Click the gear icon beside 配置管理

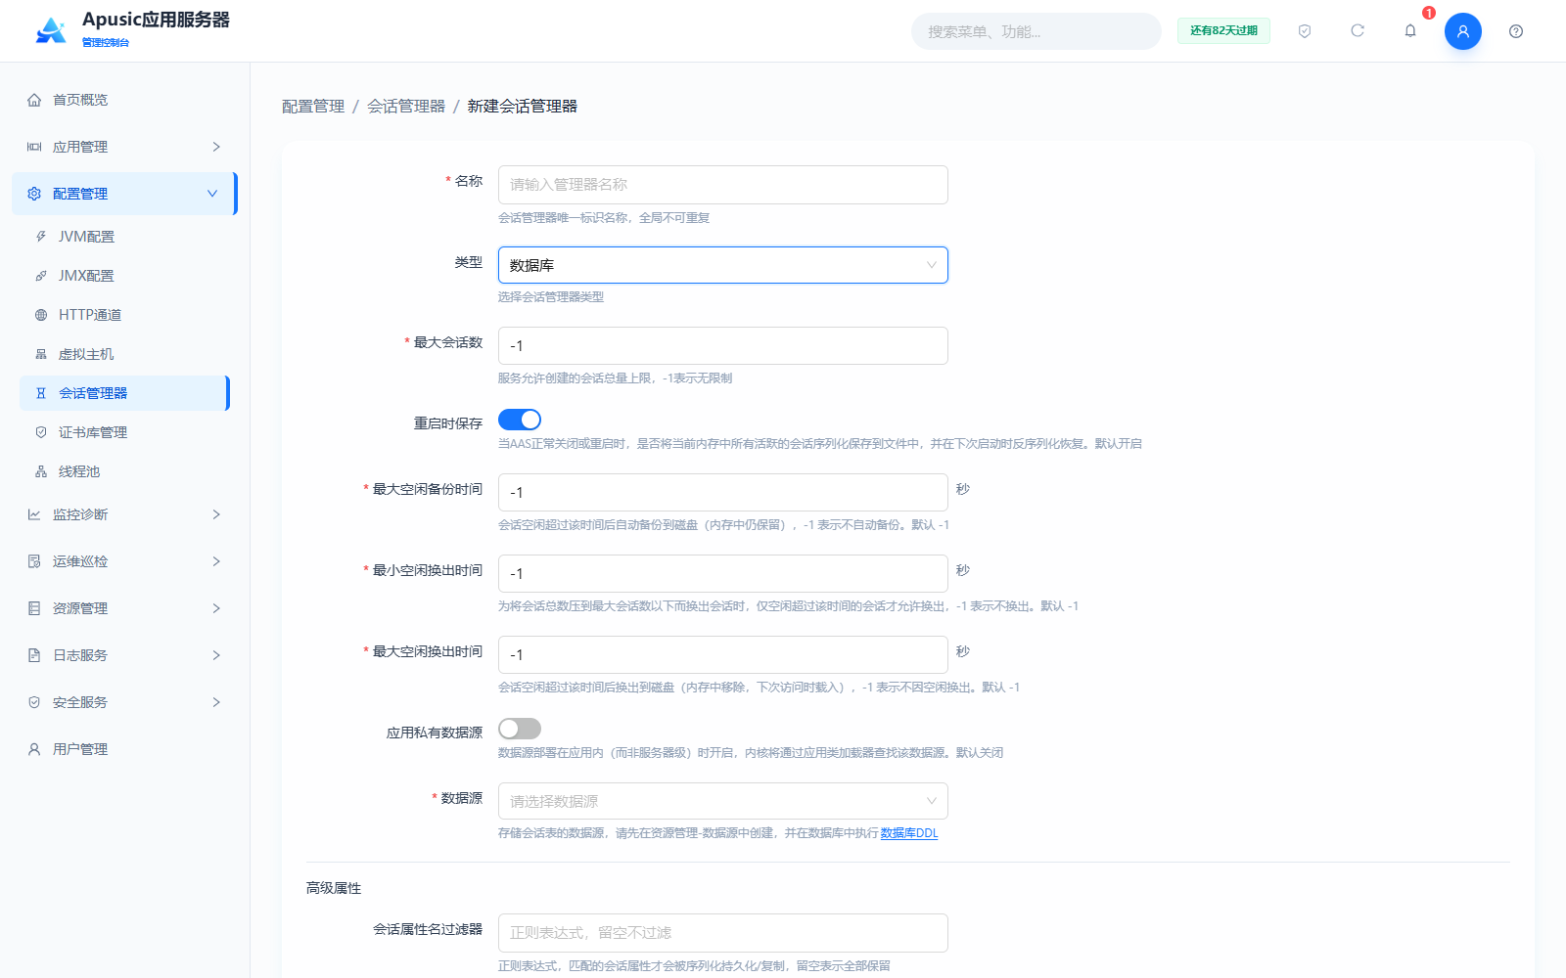pyautogui.click(x=34, y=194)
